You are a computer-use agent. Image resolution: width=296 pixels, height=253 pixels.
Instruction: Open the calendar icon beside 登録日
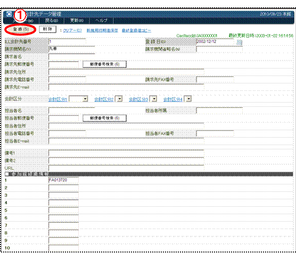(x=239, y=42)
